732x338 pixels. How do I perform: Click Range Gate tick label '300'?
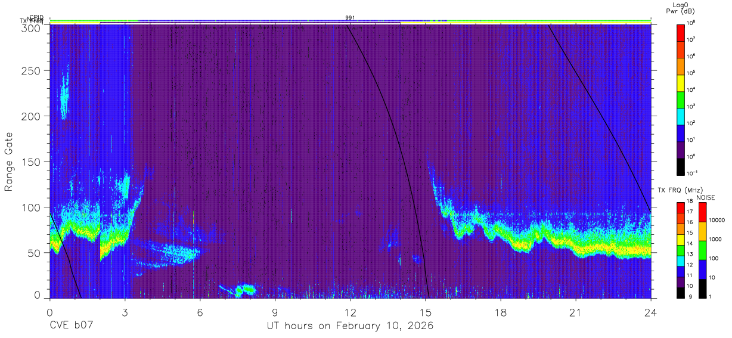32,27
